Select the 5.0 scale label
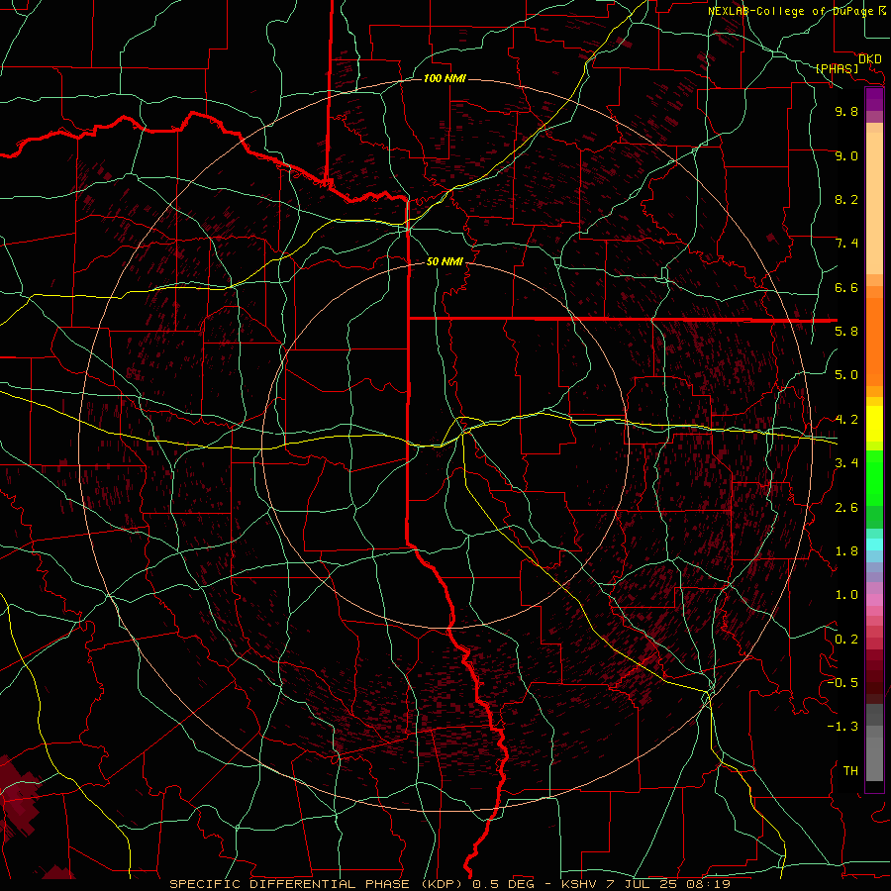Screen dimensions: 891x891 [x=846, y=375]
